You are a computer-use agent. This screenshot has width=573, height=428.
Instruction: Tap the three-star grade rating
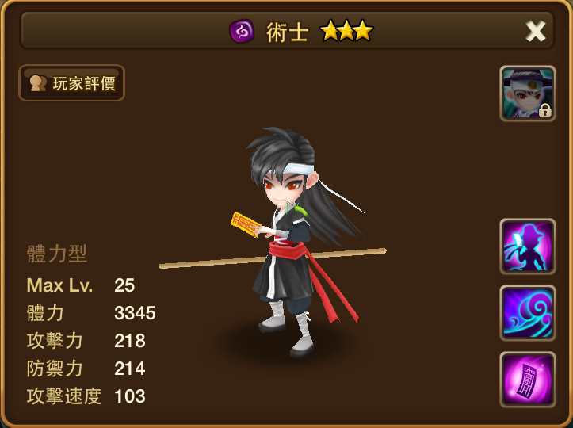[x=346, y=31]
